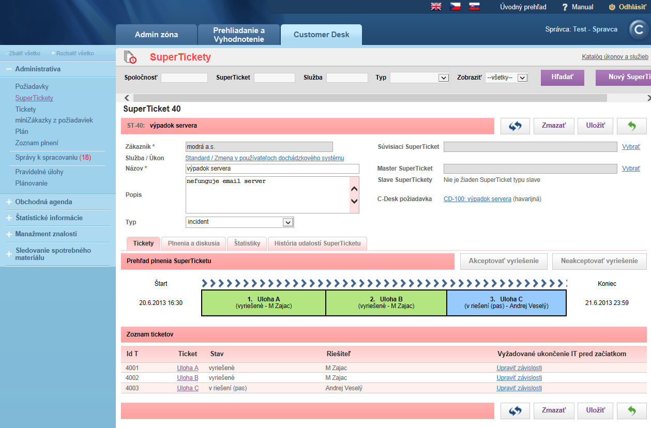The width and height of the screenshot is (651, 428).
Task: Choose the Slovak flag language icon
Action: [474, 7]
